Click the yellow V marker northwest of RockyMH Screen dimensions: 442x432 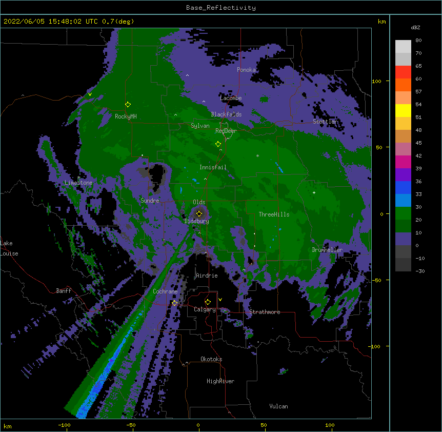coord(90,94)
